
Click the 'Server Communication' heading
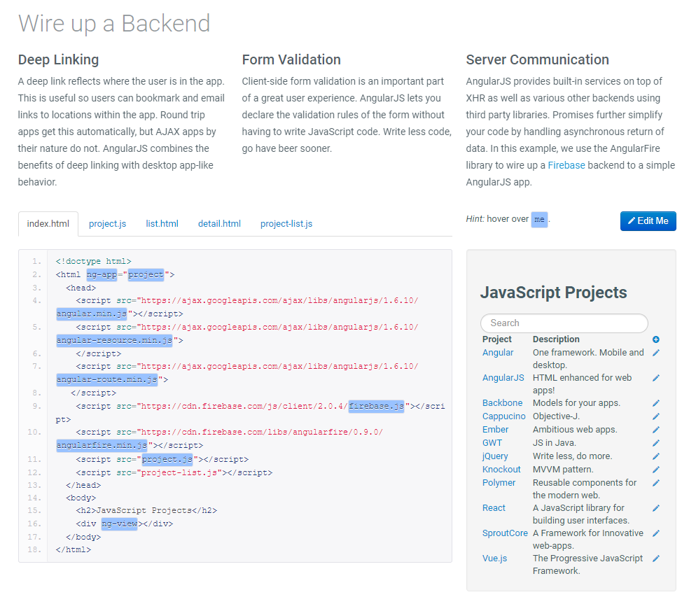tap(537, 59)
